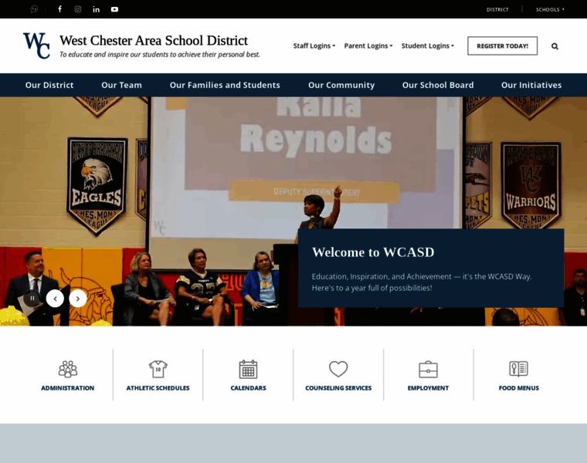Open the Our Community menu
This screenshot has width=587, height=463.
[x=341, y=85]
